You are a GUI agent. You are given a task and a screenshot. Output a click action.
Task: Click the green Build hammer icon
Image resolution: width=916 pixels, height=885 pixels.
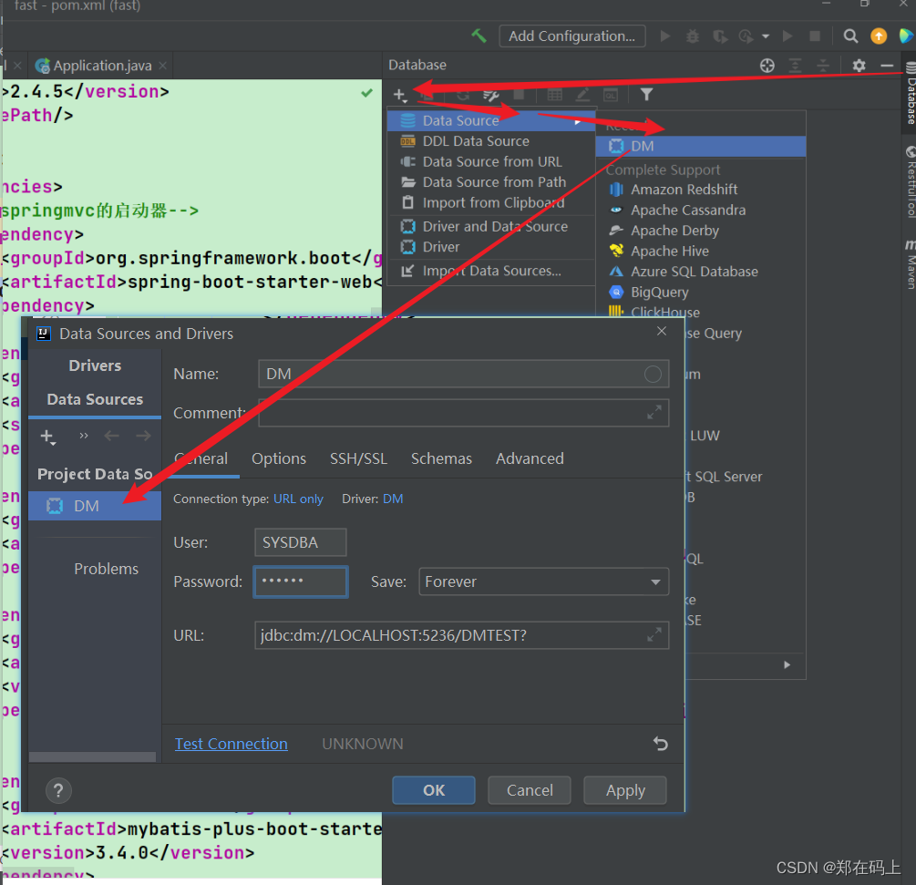(x=479, y=36)
